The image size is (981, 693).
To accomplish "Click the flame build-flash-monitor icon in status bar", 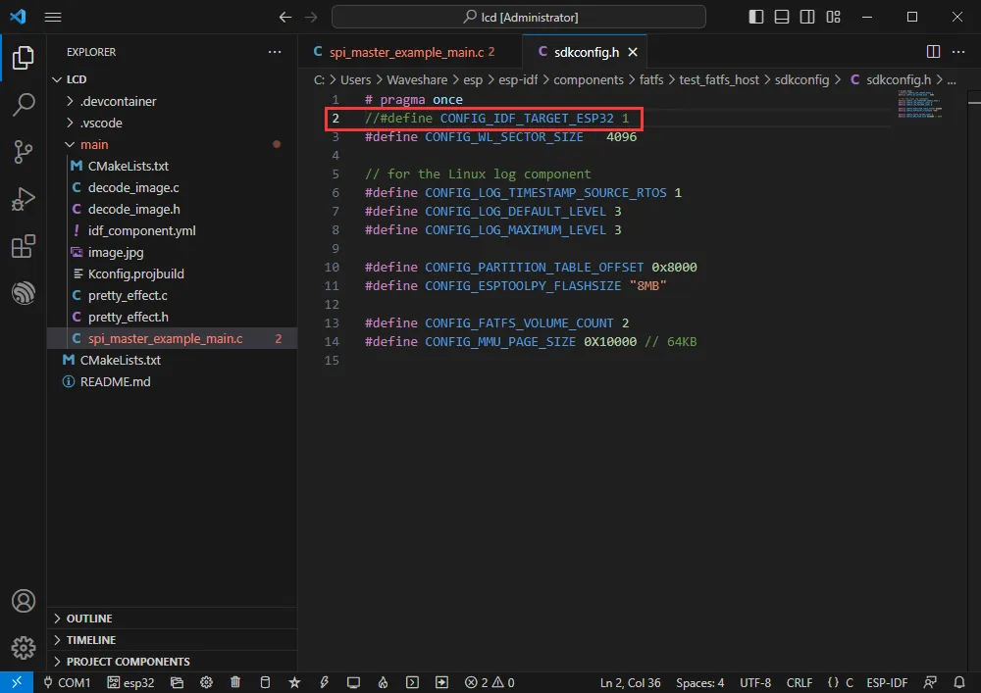I will point(384,682).
